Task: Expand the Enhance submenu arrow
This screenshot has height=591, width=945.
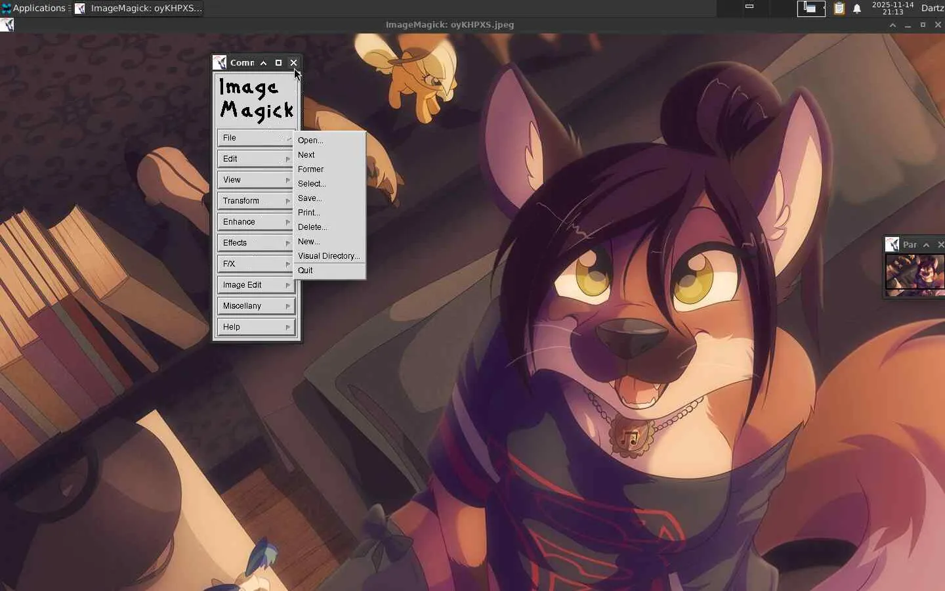Action: pyautogui.click(x=287, y=222)
